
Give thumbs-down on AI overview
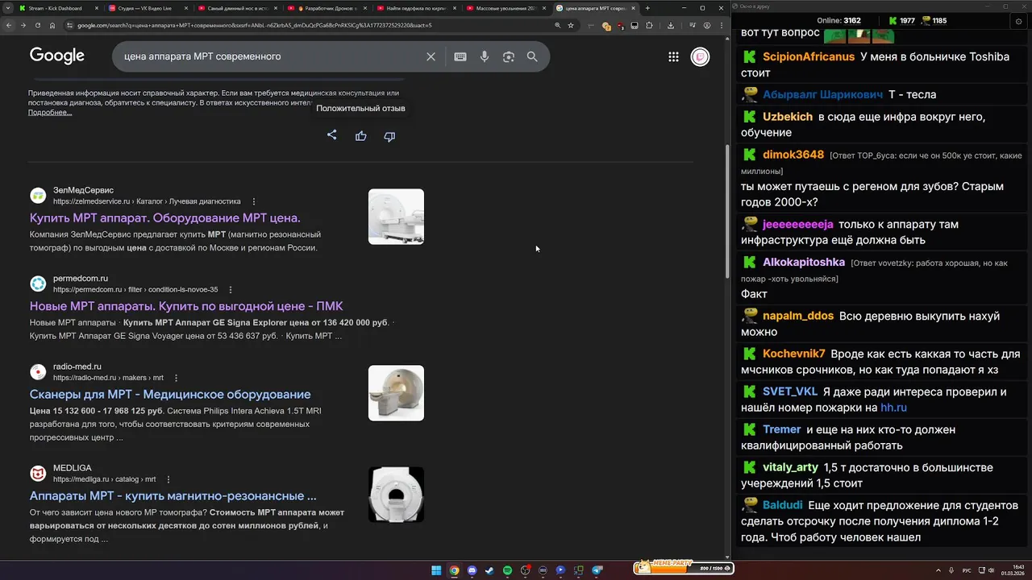click(389, 136)
